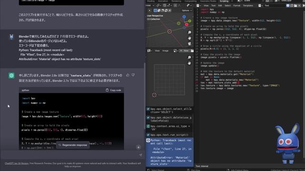Click the scroll-to-bottom arrow in ChatGPT
305x171 pixels.
[x=138, y=147]
